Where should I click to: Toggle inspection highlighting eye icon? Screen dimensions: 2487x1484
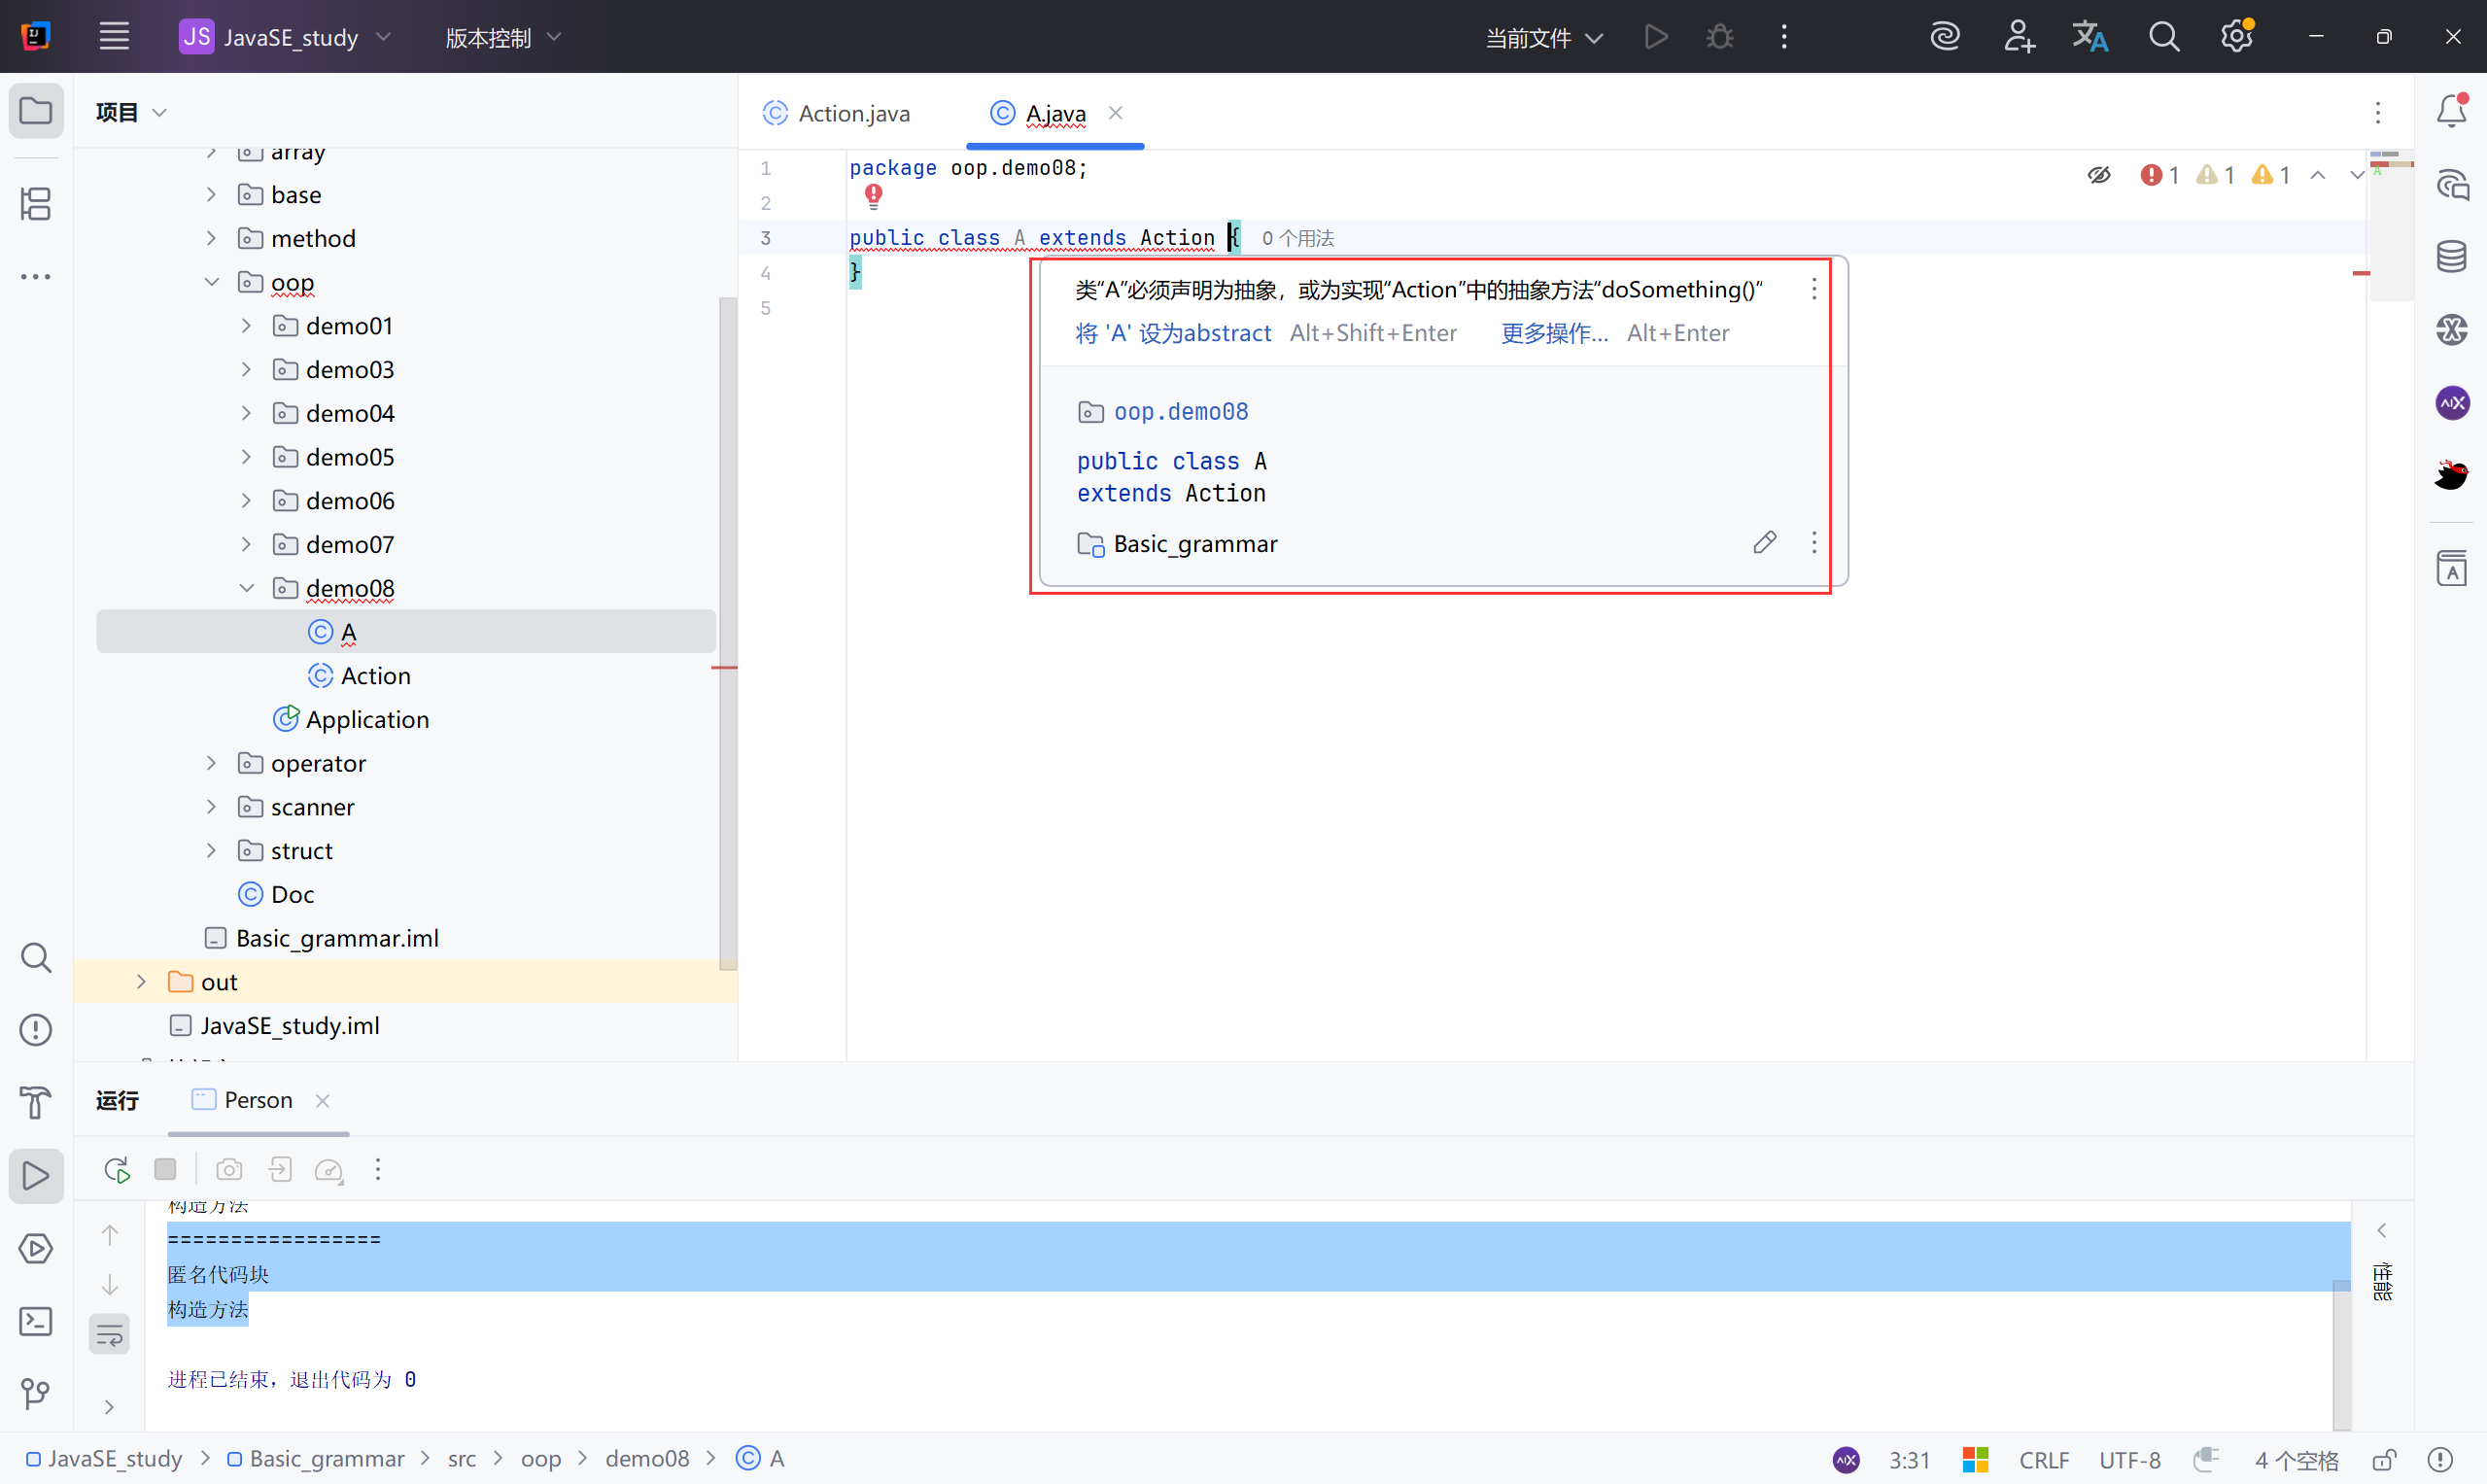(x=2099, y=175)
